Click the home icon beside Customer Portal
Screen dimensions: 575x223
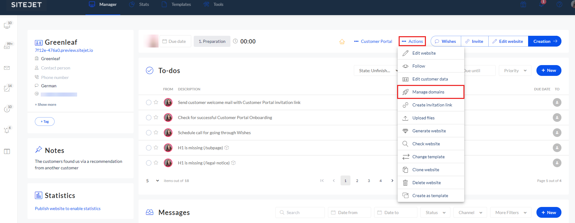click(x=342, y=42)
